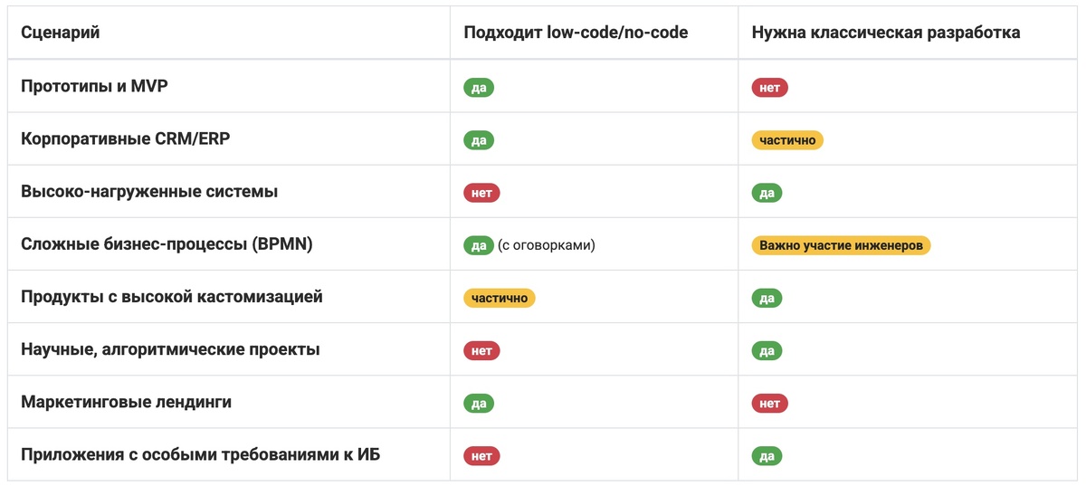Click red 'нет' badge in Высоко-нагруженные системы row
Image resolution: width=1086 pixels, height=486 pixels.
pyautogui.click(x=481, y=193)
